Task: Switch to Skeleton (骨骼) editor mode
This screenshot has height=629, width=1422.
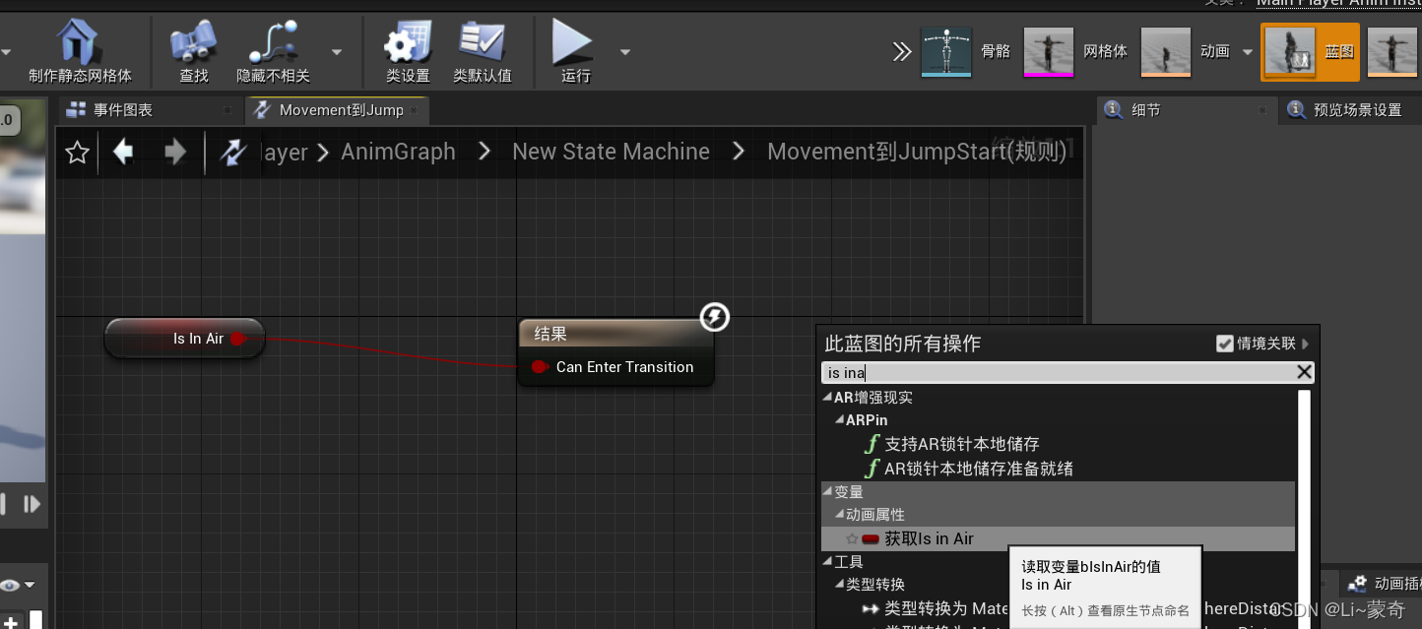Action: click(x=965, y=51)
